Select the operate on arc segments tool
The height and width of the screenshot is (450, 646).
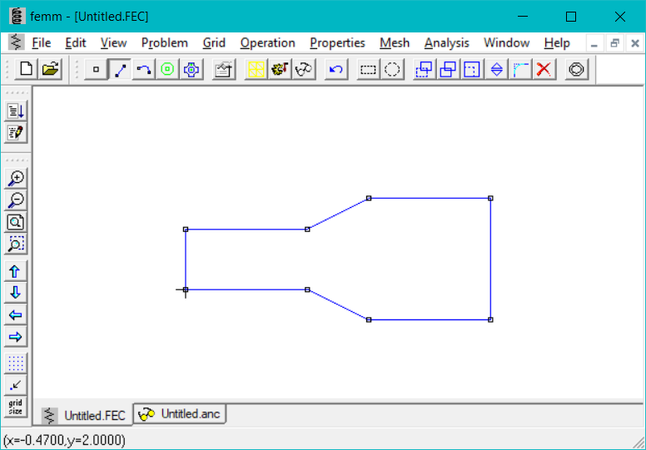point(144,69)
